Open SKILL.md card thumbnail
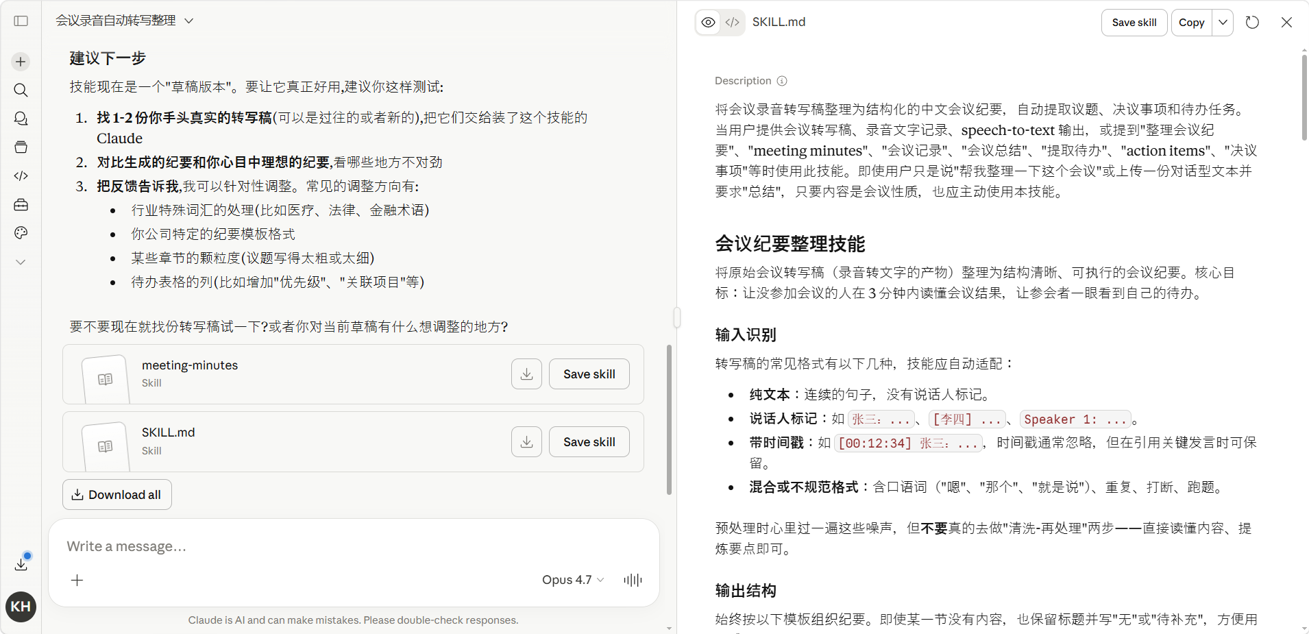 click(105, 446)
